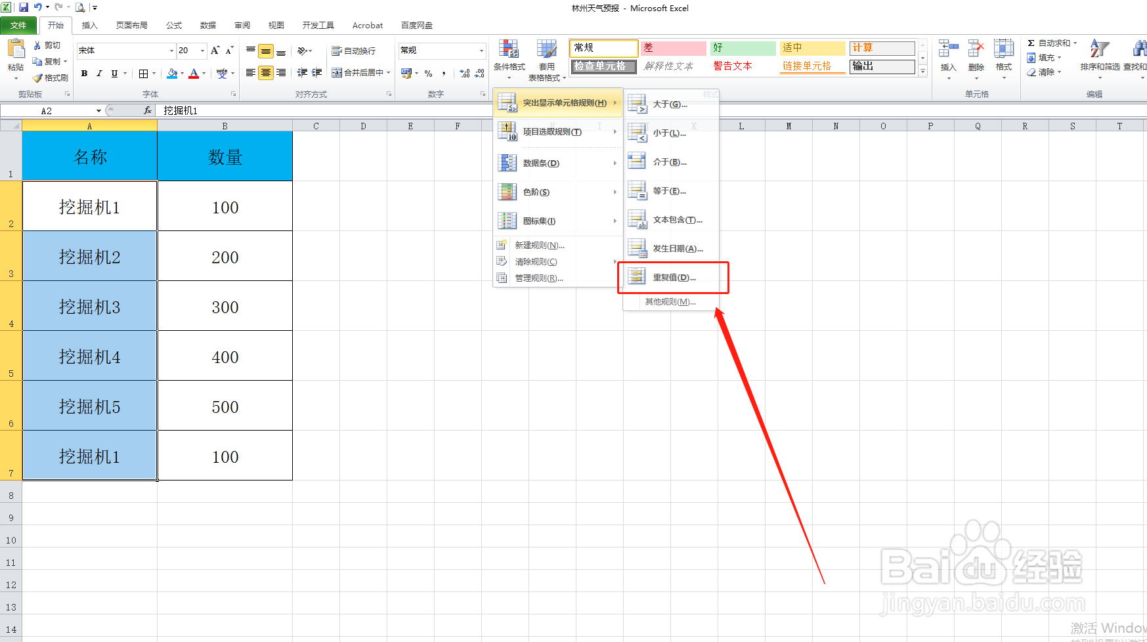Screen dimensions: 1147x642
Task: Click the Fill 填充 button
Action: (x=1045, y=58)
